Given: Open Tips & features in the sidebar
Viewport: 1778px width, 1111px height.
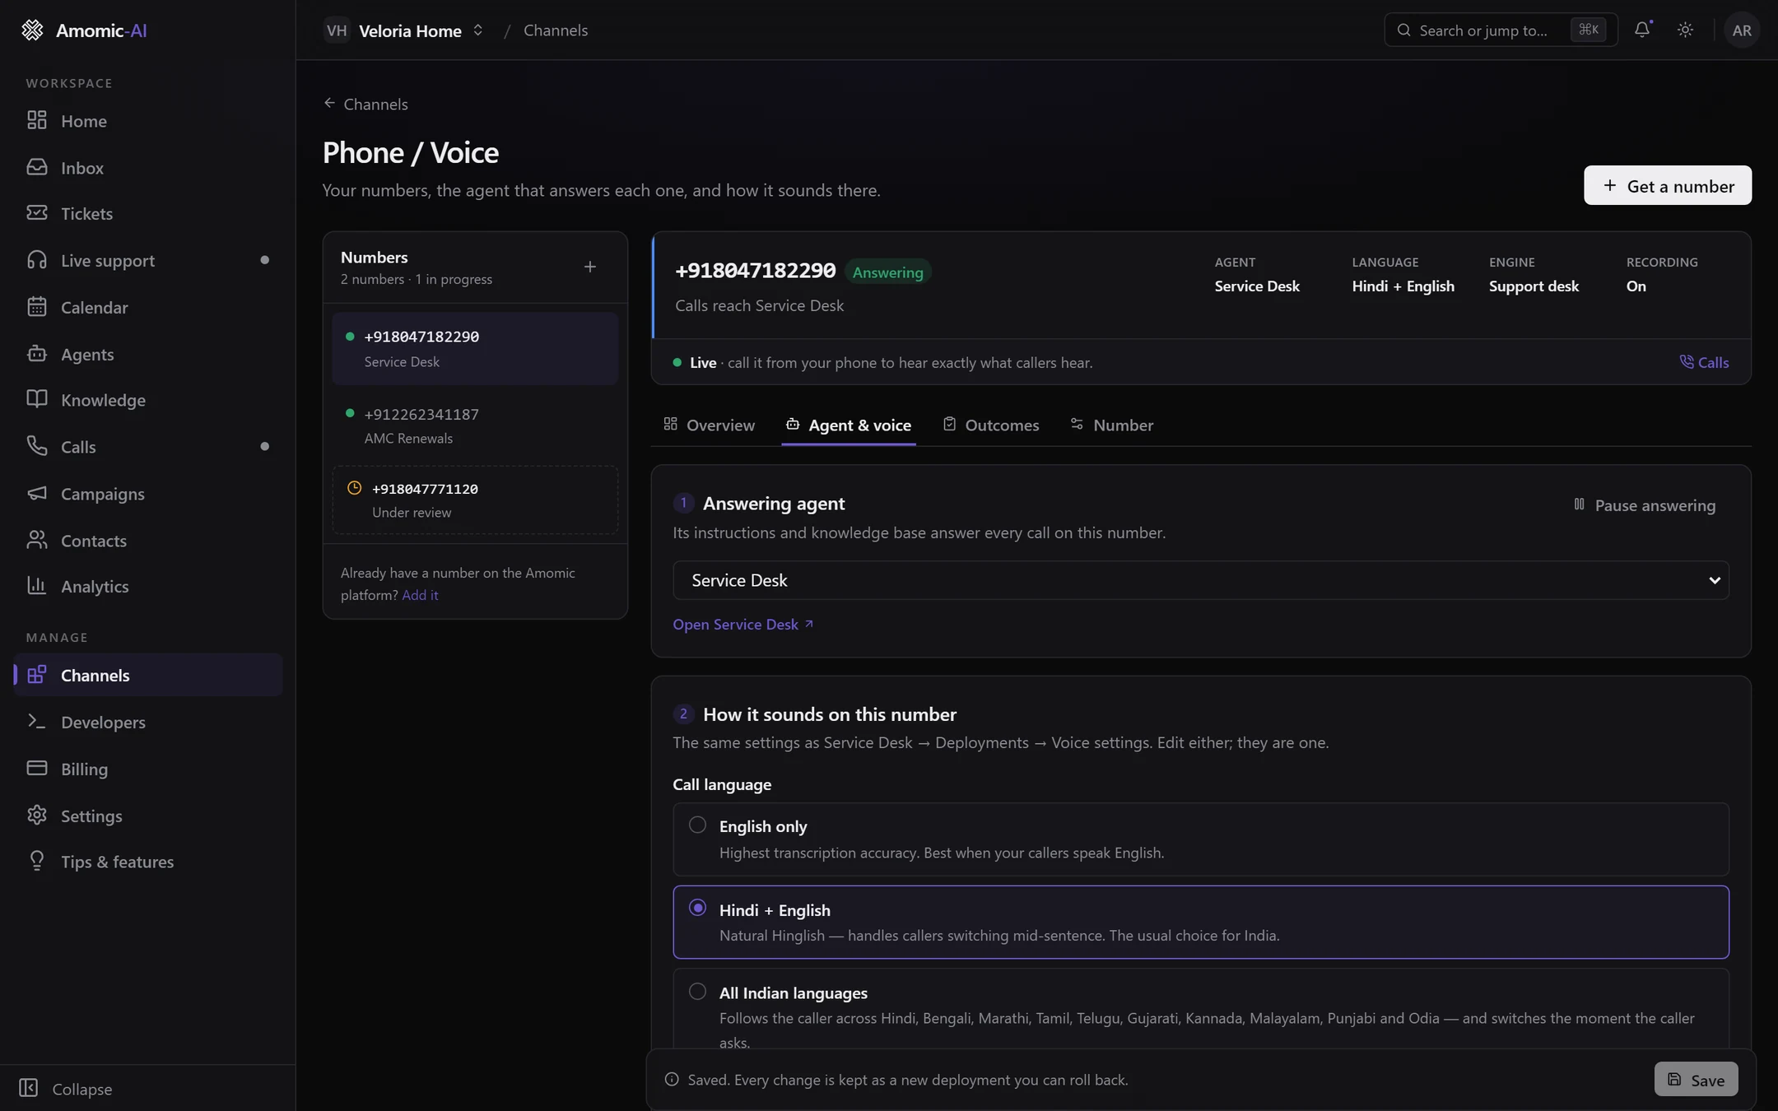Looking at the screenshot, I should [148, 862].
